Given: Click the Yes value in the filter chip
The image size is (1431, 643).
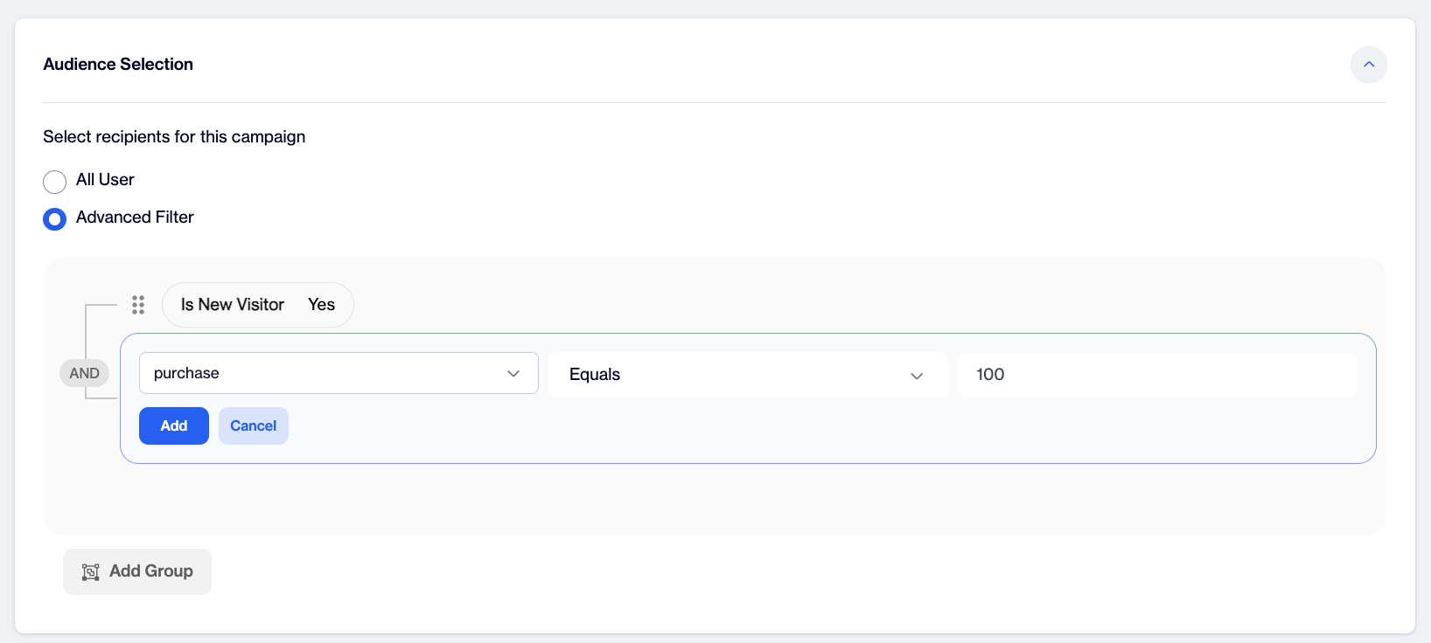Looking at the screenshot, I should (x=321, y=305).
